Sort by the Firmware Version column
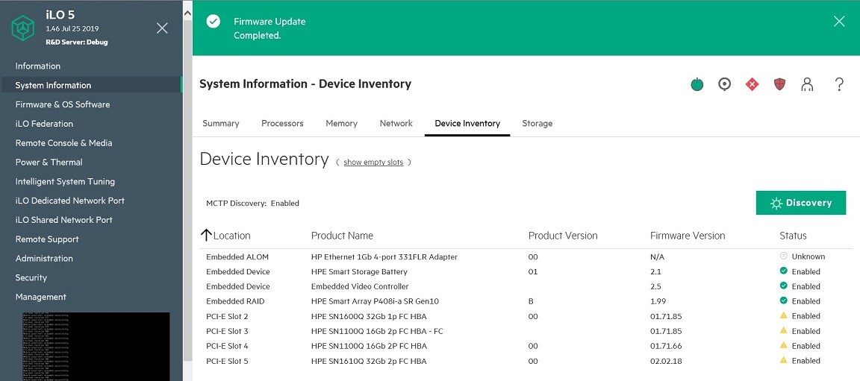 pyautogui.click(x=688, y=236)
